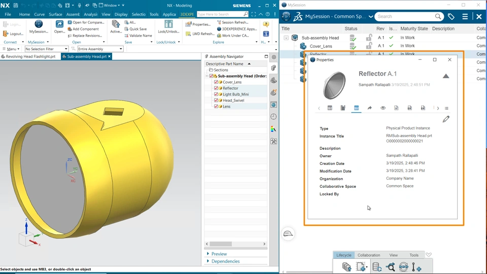Open the hamburger menu in the MySession header
Screen dimensions: 487x274
[465, 16]
